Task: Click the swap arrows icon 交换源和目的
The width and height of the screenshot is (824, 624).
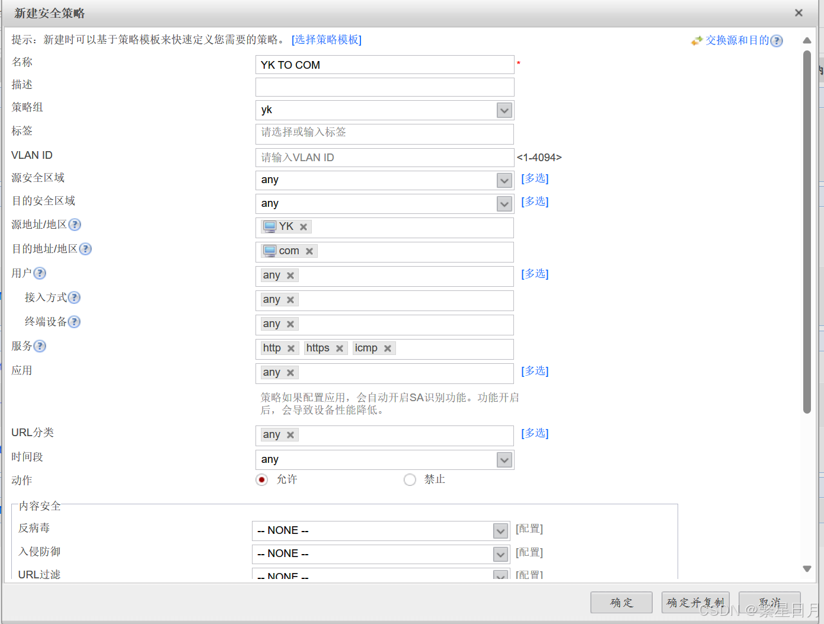Action: click(697, 40)
